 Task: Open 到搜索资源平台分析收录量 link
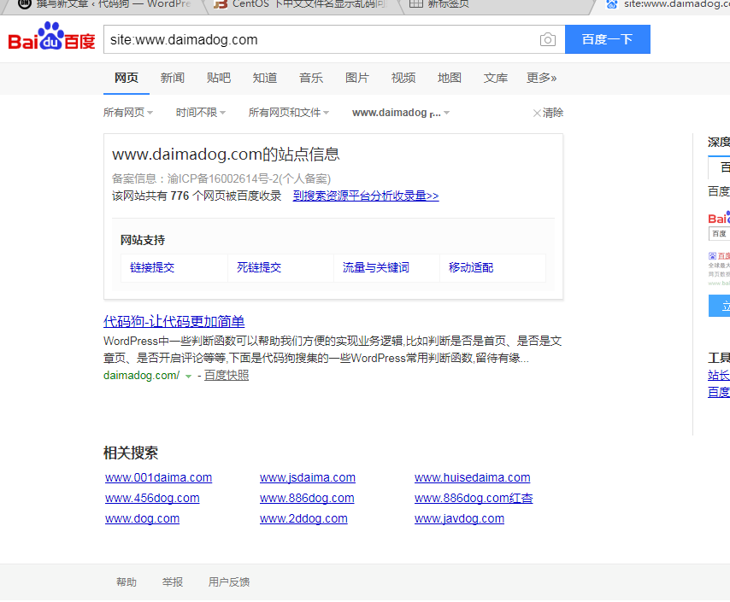[366, 196]
